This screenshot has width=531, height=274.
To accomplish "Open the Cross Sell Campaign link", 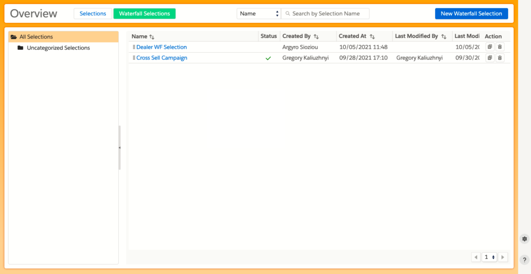I will pos(161,58).
